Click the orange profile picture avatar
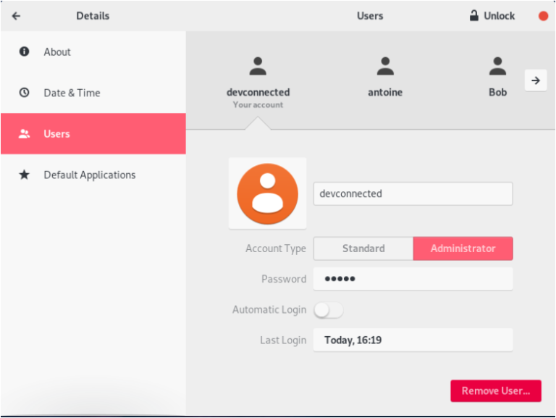Screen dimensions: 556x418 (x=267, y=193)
